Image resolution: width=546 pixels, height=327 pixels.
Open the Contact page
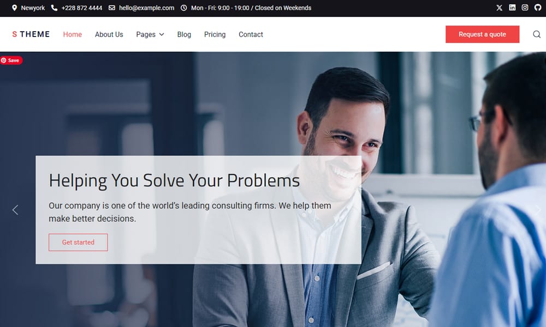(251, 34)
